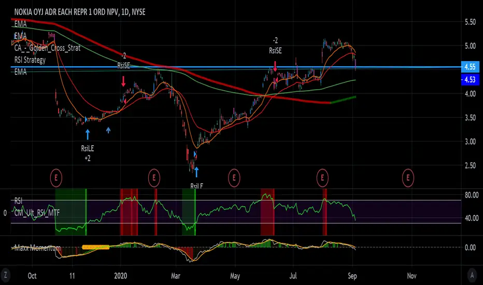Select the Maxx Momentum indicator label
The image size is (483, 285).
coord(37,248)
